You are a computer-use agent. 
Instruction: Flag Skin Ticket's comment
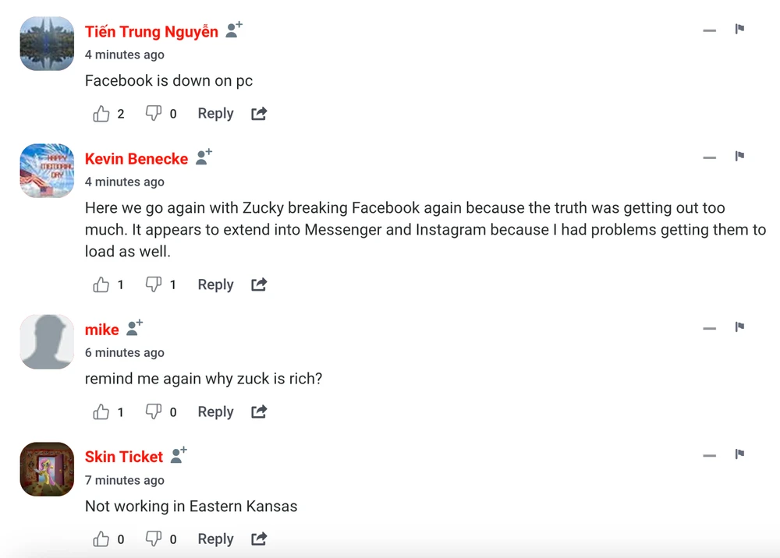tap(739, 454)
